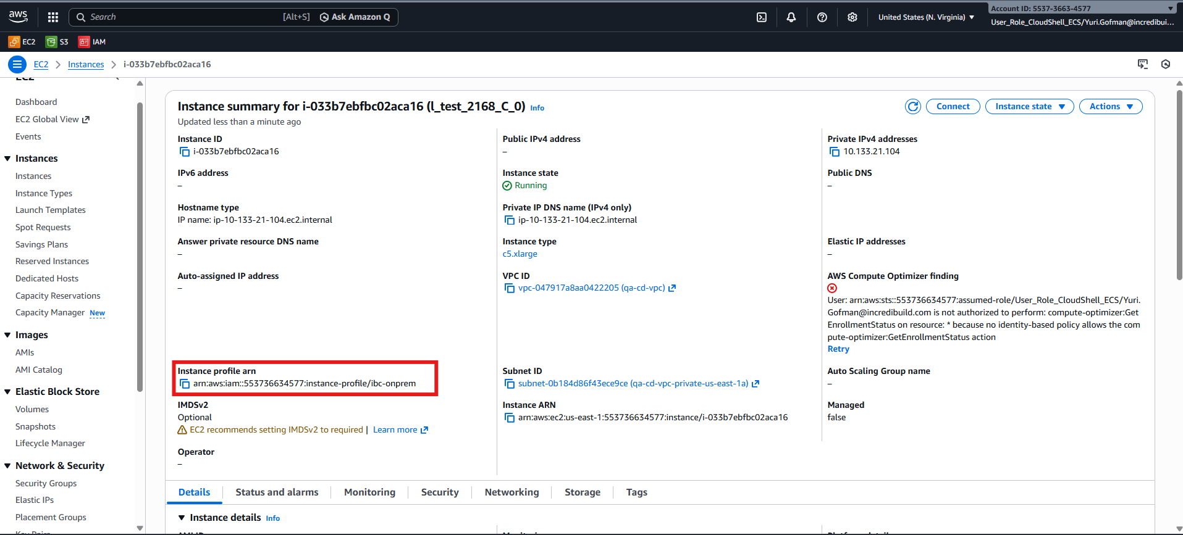Copy the Private IP DNS name

pos(509,220)
